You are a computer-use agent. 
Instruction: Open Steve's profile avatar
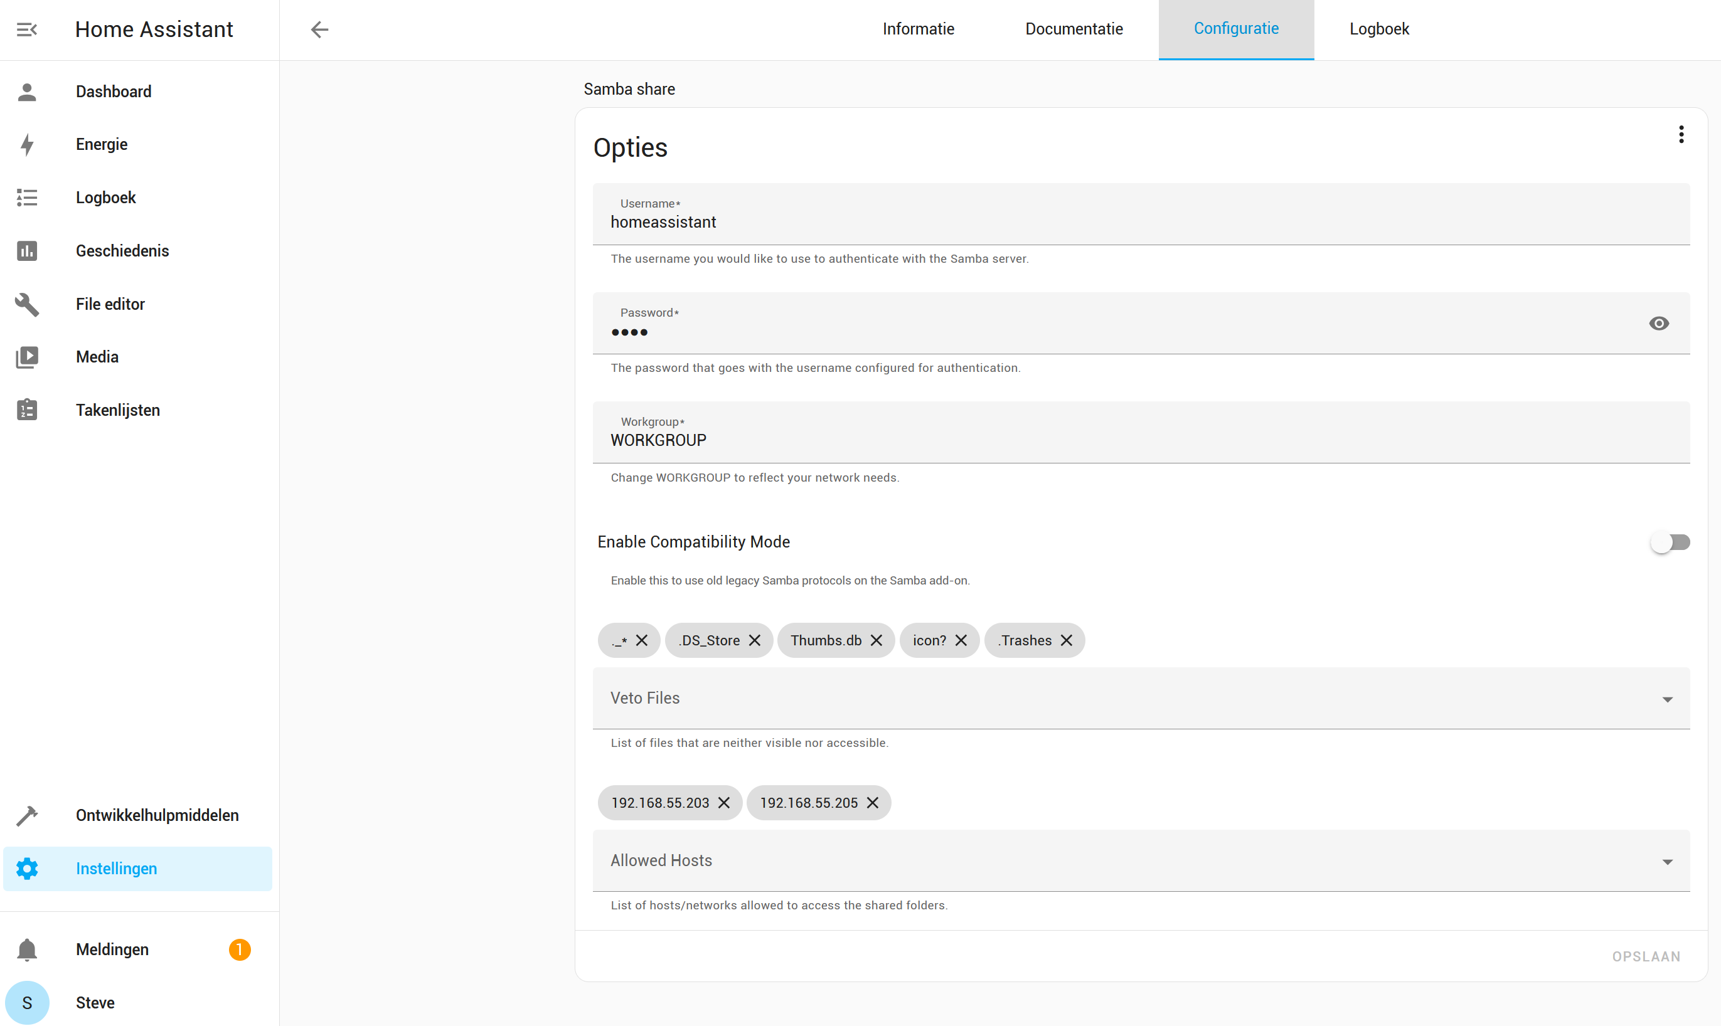pyautogui.click(x=27, y=1003)
